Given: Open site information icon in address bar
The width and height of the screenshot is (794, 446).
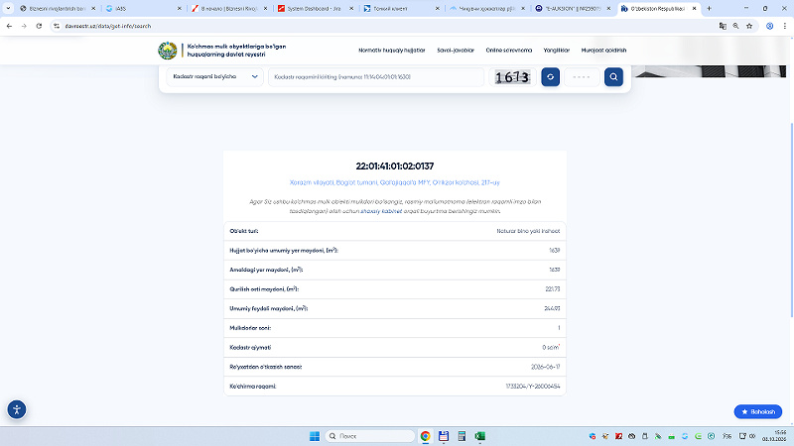Looking at the screenshot, I should pos(57,26).
